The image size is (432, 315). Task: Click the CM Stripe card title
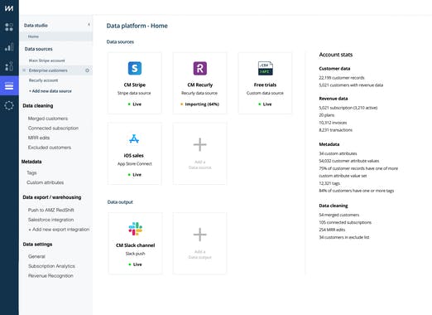point(135,85)
